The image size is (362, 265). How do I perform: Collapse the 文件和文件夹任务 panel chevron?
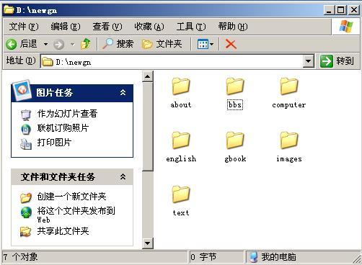coord(123,177)
